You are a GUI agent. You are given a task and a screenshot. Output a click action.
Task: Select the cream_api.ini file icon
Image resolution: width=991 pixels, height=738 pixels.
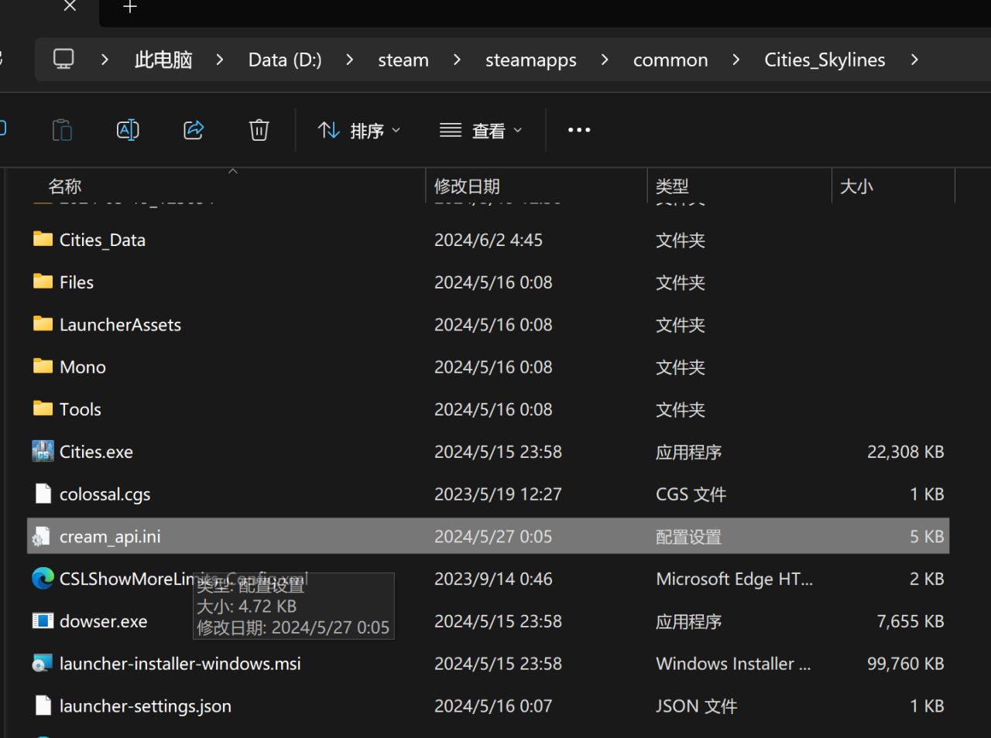coord(43,536)
